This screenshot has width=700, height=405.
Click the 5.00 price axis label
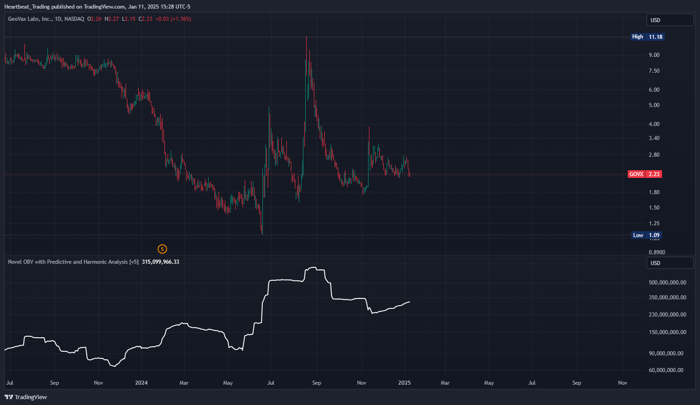tap(654, 105)
